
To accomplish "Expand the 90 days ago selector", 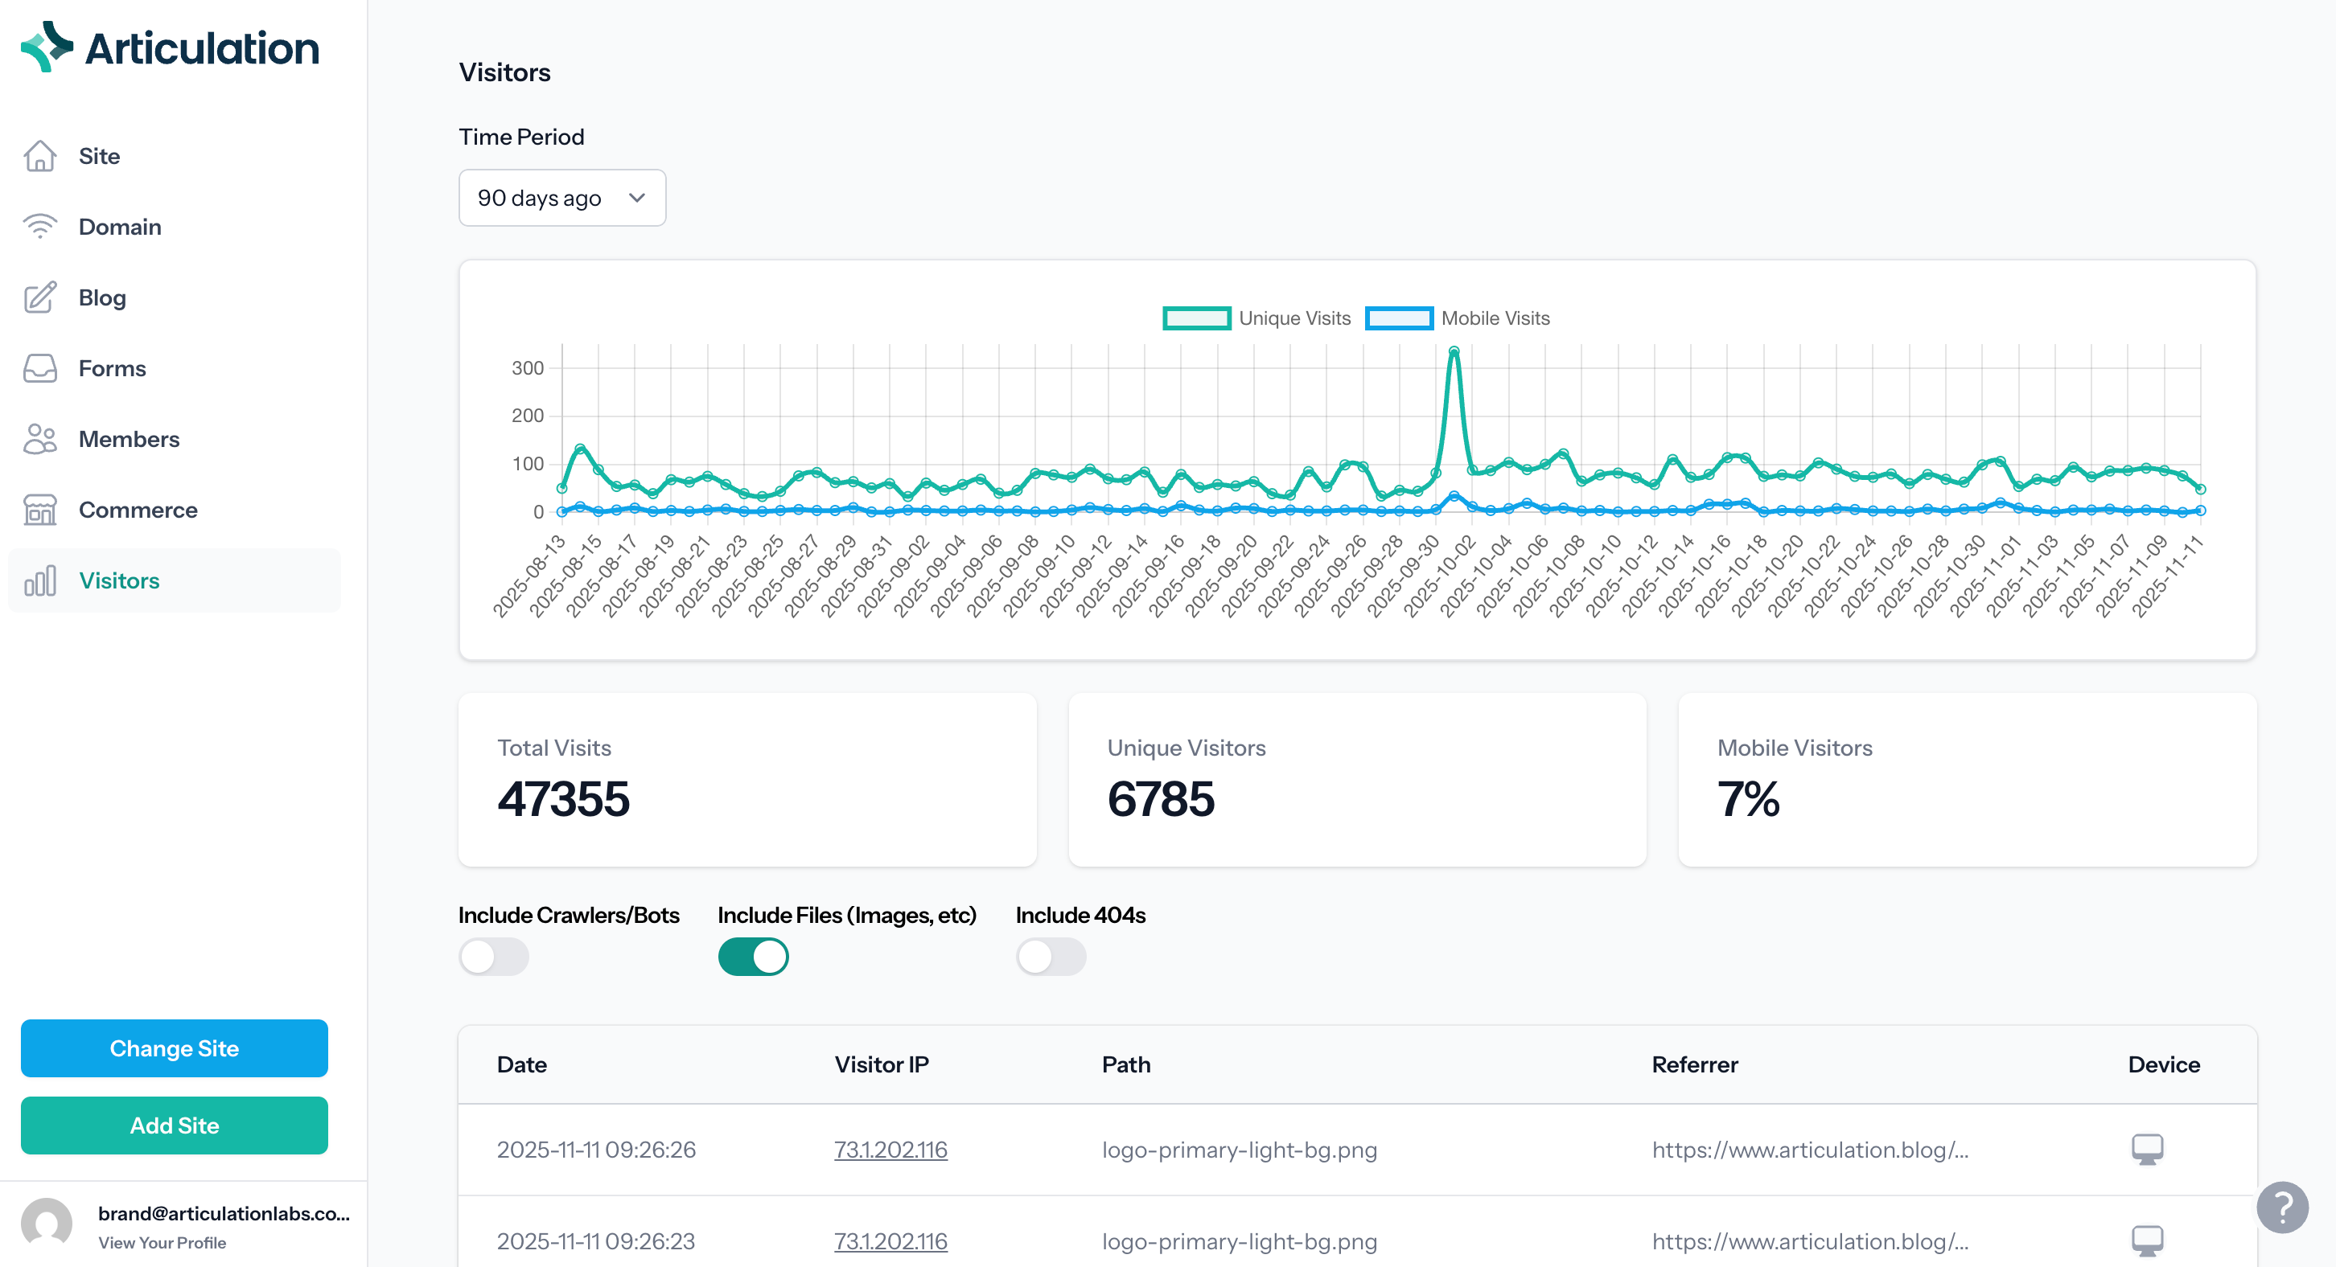I will tap(562, 198).
